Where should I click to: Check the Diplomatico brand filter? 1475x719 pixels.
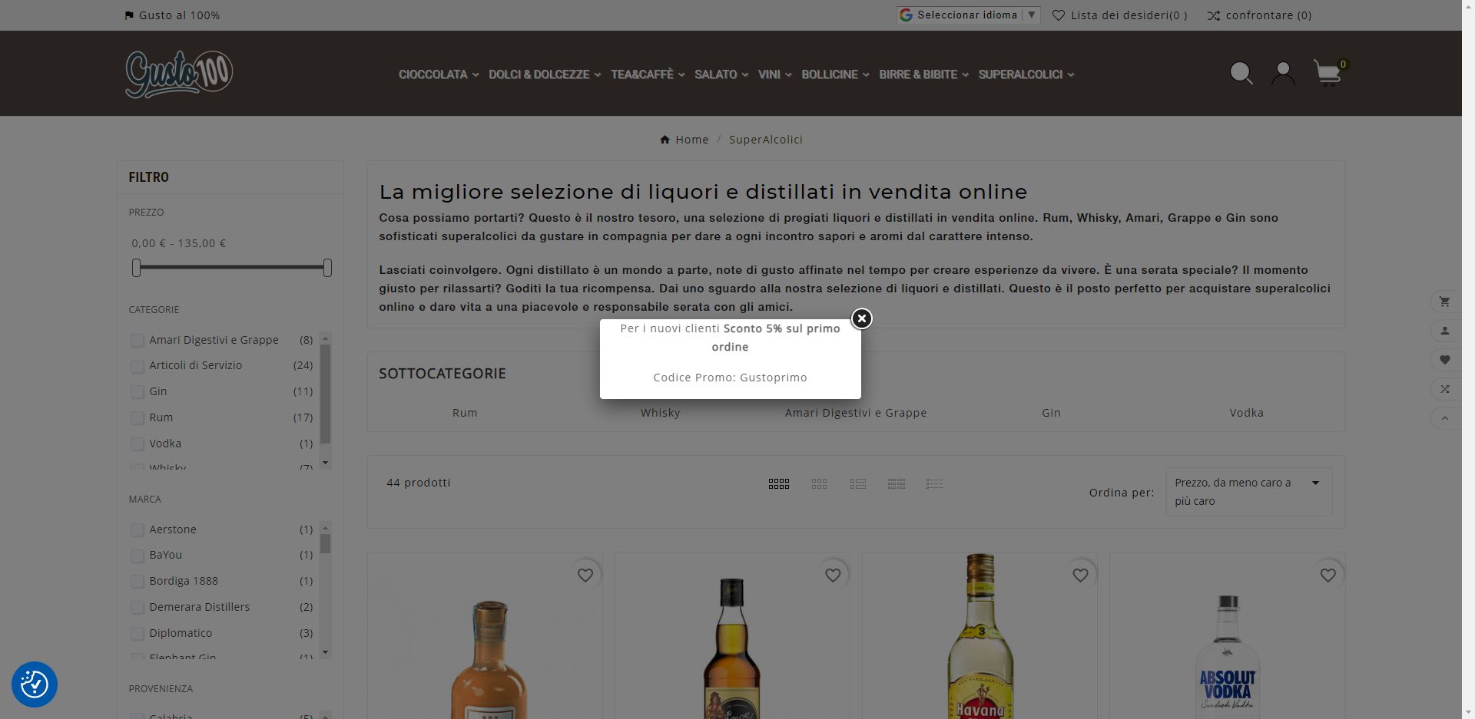pyautogui.click(x=137, y=634)
